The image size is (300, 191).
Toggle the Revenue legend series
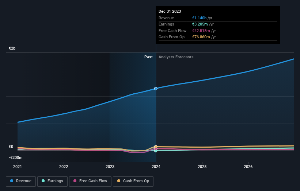pos(21,181)
